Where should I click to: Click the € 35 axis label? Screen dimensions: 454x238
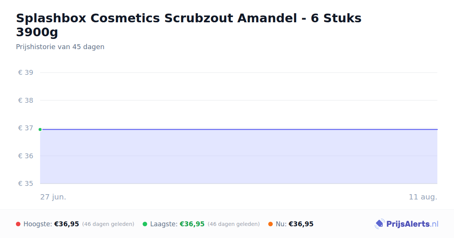click(x=26, y=184)
